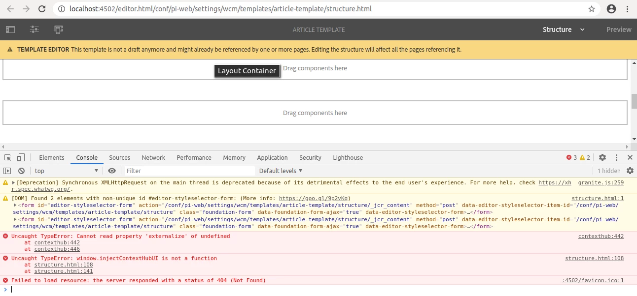
Task: Expand the first editor-styleselector-form element
Action: tap(15, 205)
